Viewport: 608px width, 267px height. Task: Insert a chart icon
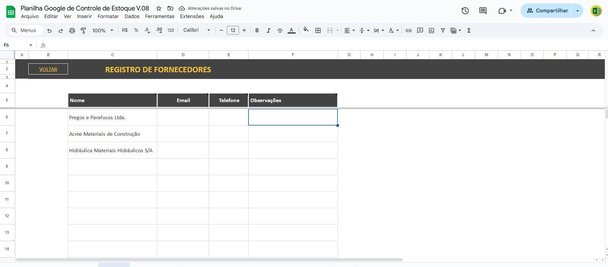point(431,30)
